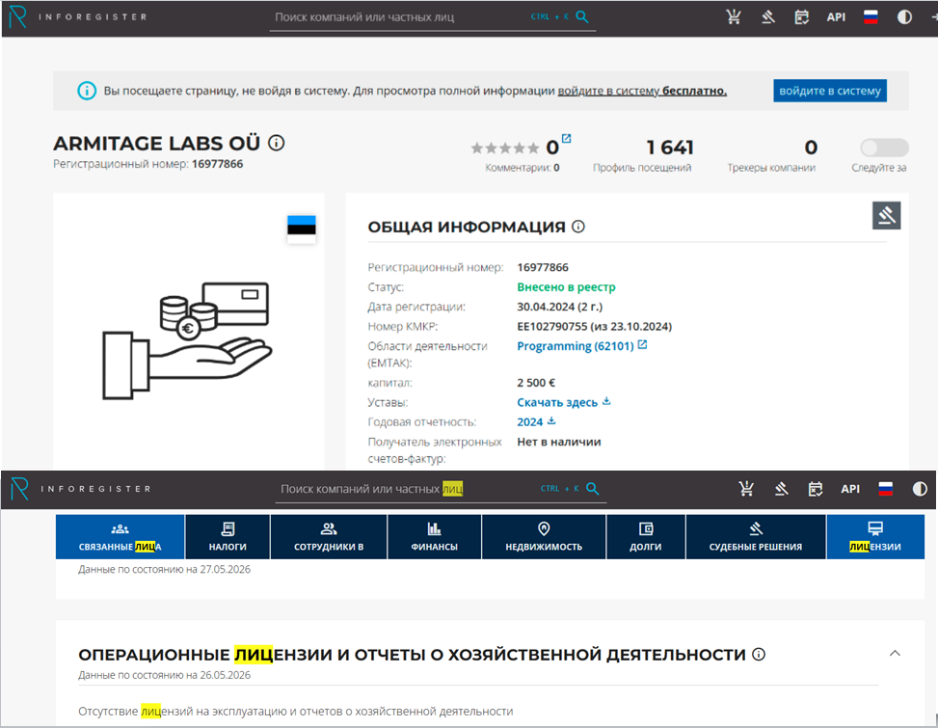This screenshot has height=728, width=938.
Task: Switch to the СОТРУДНИКИ В tab
Action: [x=329, y=536]
